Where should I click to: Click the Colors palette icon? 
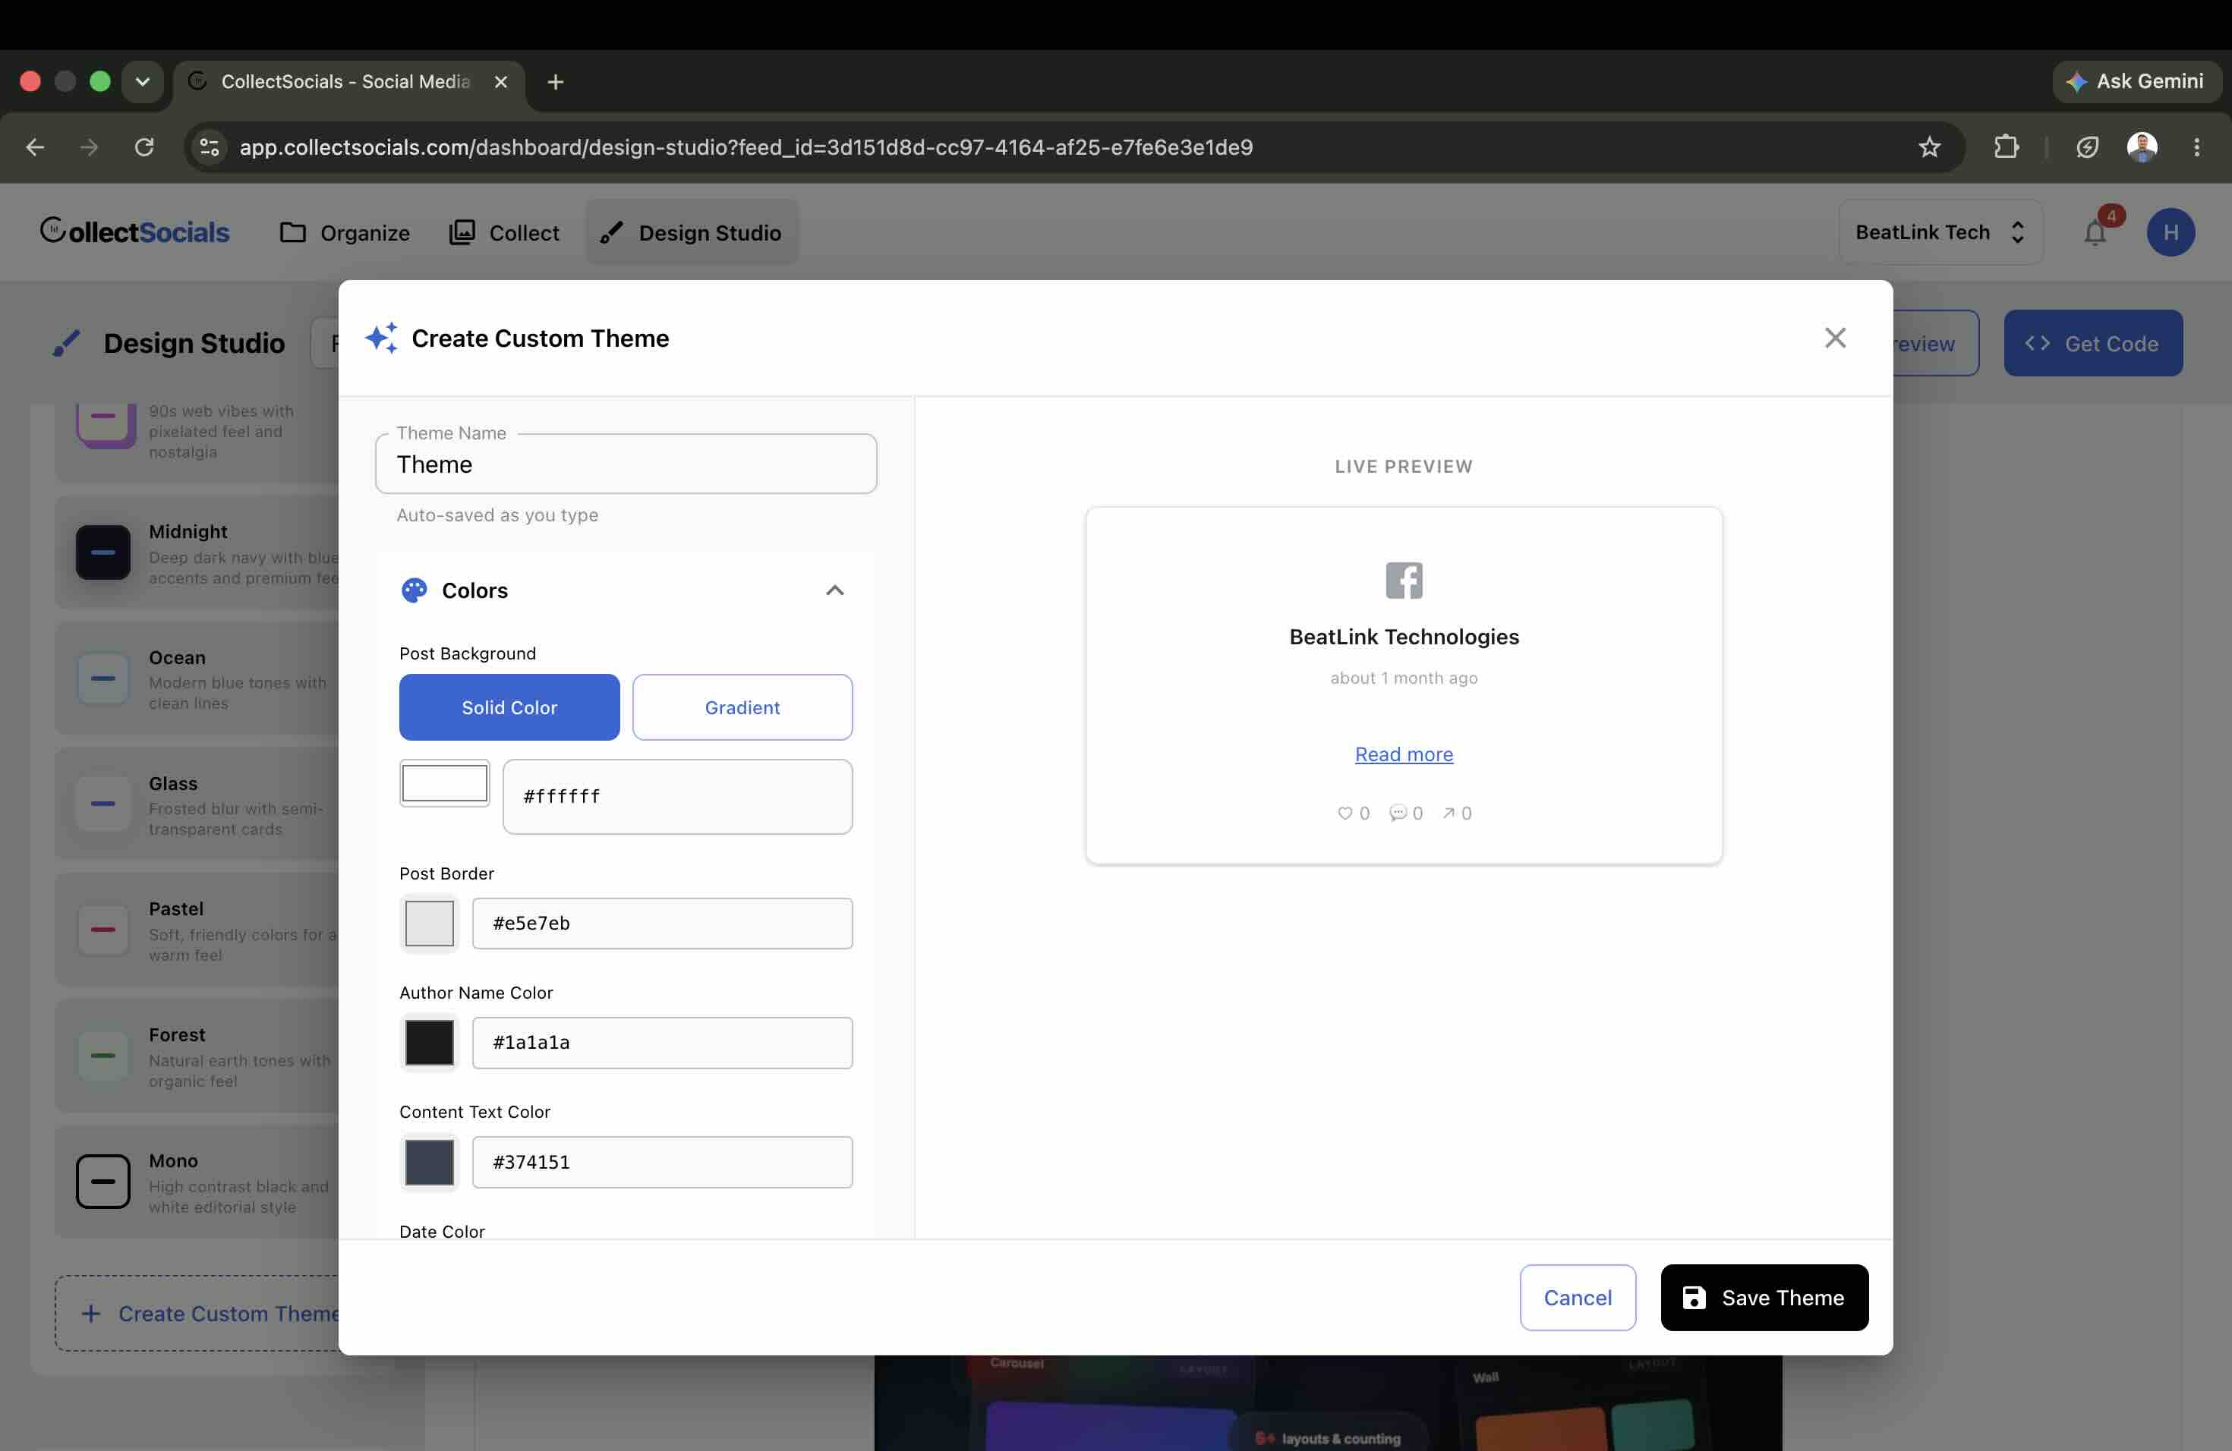click(414, 590)
